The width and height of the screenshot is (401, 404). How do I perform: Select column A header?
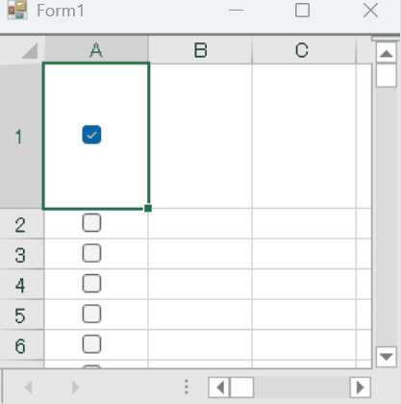tap(96, 50)
